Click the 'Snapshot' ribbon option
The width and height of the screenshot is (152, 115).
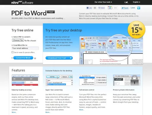93,45
